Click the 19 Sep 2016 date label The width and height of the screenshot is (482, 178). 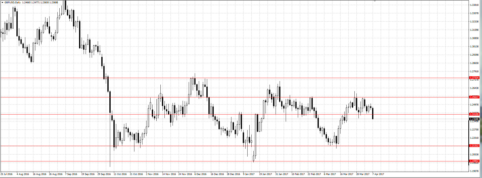pos(88,174)
